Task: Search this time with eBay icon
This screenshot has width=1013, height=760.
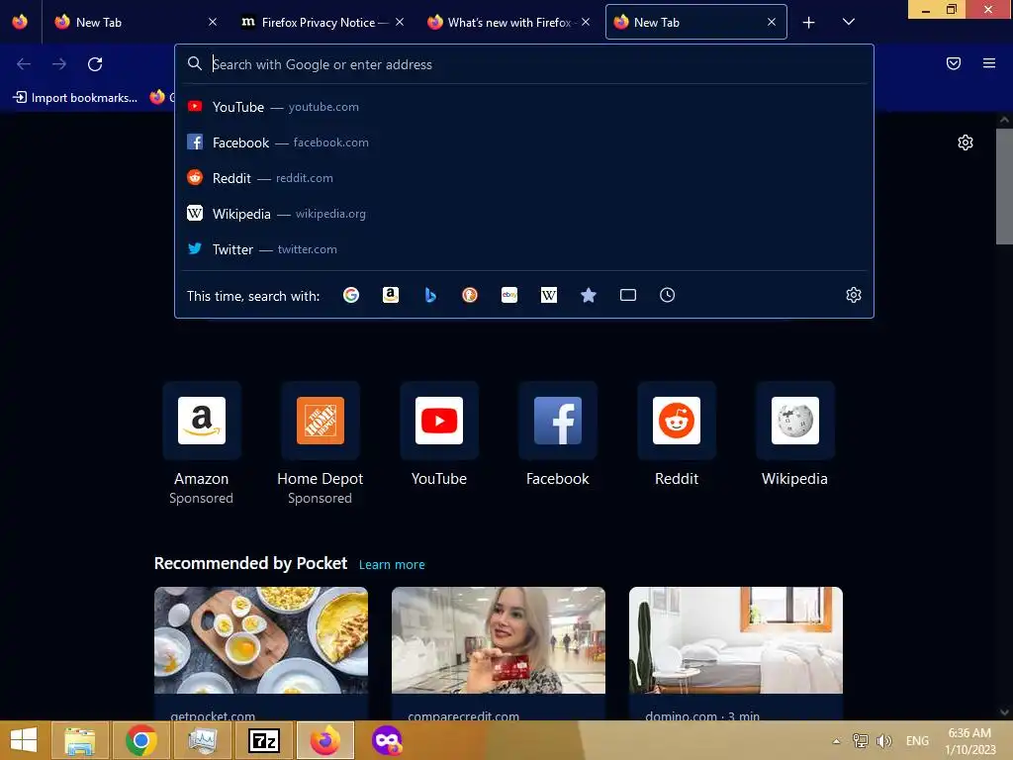Action: [x=509, y=295]
